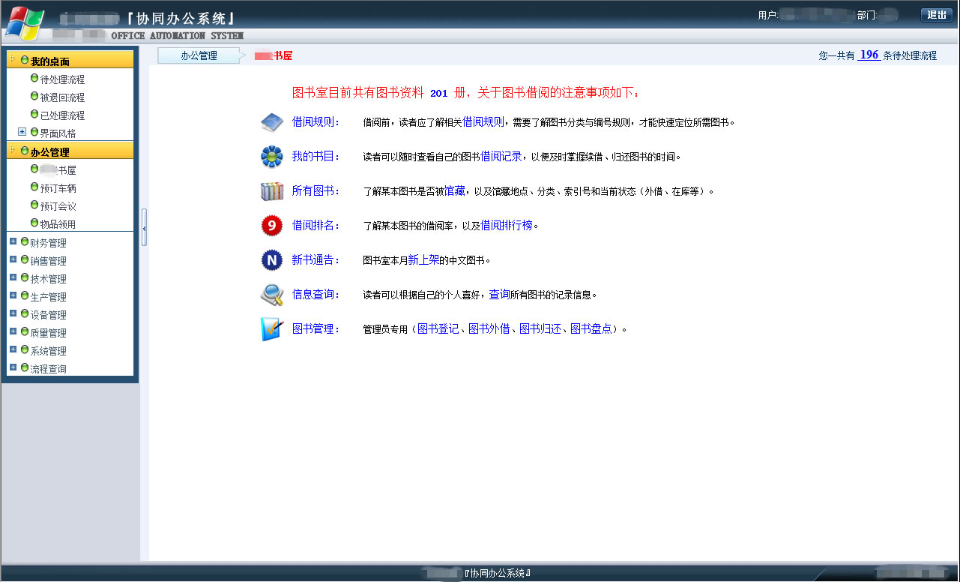Open 待处理流程 in the sidebar
Screen dimensions: 960x582
click(x=62, y=79)
